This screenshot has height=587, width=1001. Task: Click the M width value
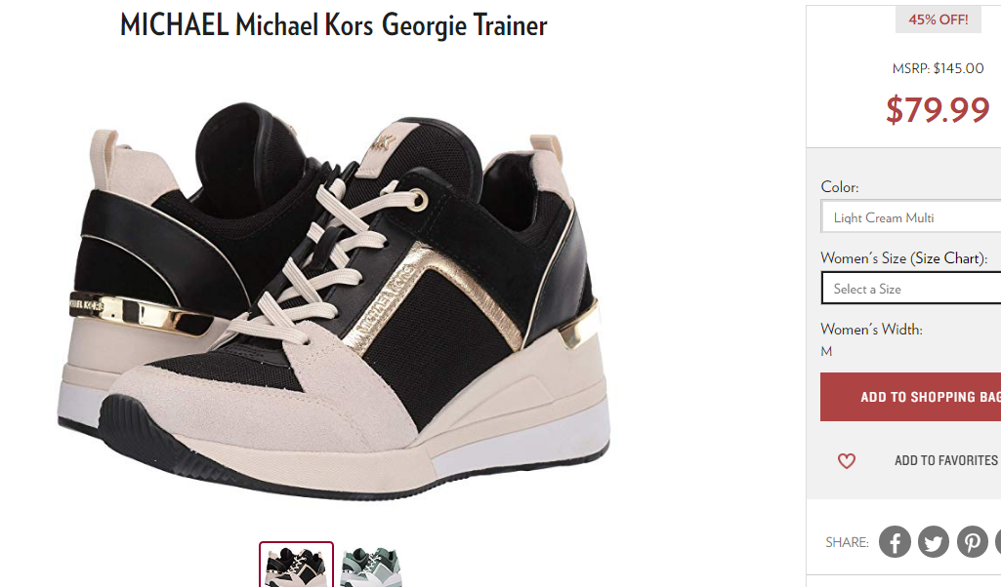(x=827, y=351)
